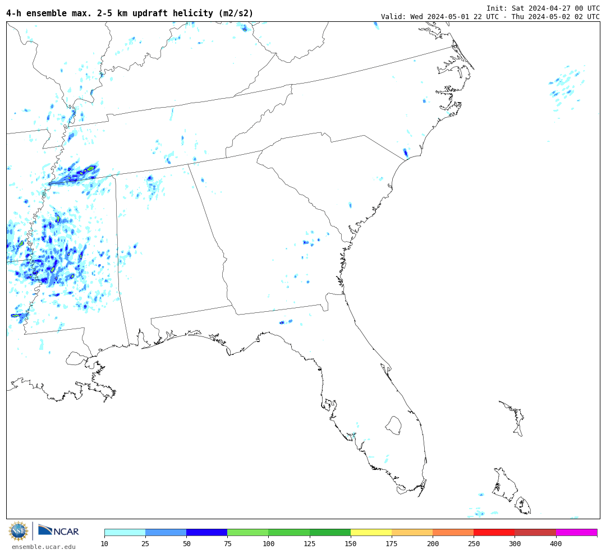
Task: Click the colorbar label '25'
Action: pos(145,544)
